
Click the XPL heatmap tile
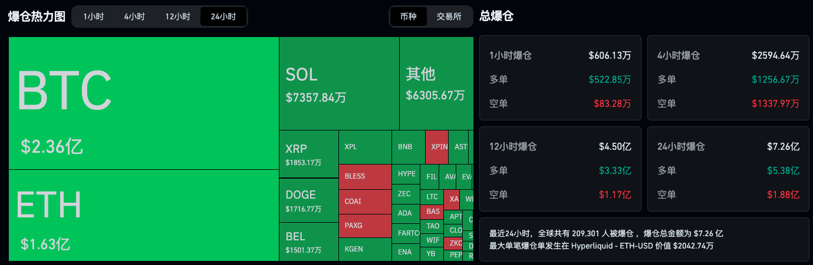365,147
